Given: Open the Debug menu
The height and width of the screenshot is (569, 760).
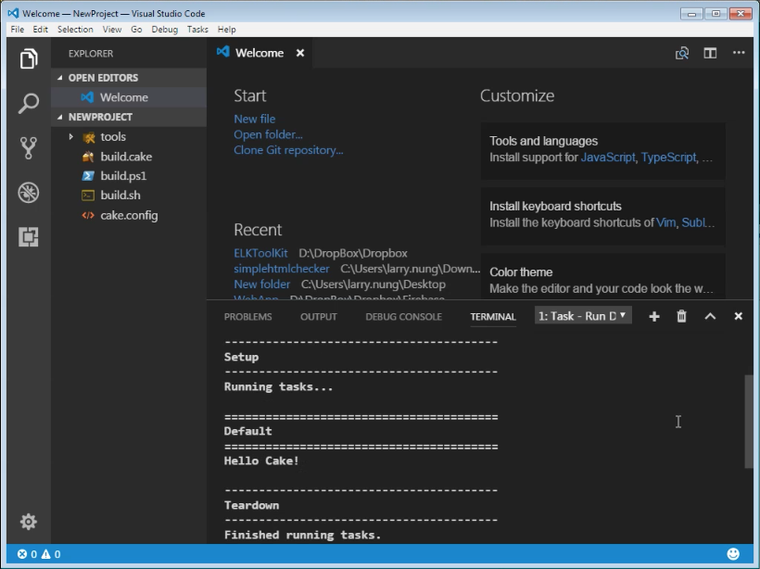Looking at the screenshot, I should coord(164,29).
